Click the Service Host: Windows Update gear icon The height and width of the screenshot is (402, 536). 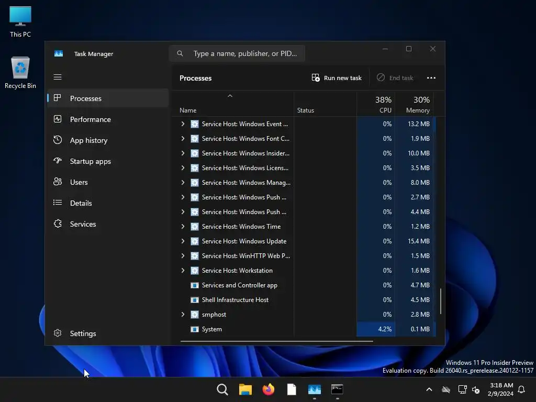coord(195,241)
